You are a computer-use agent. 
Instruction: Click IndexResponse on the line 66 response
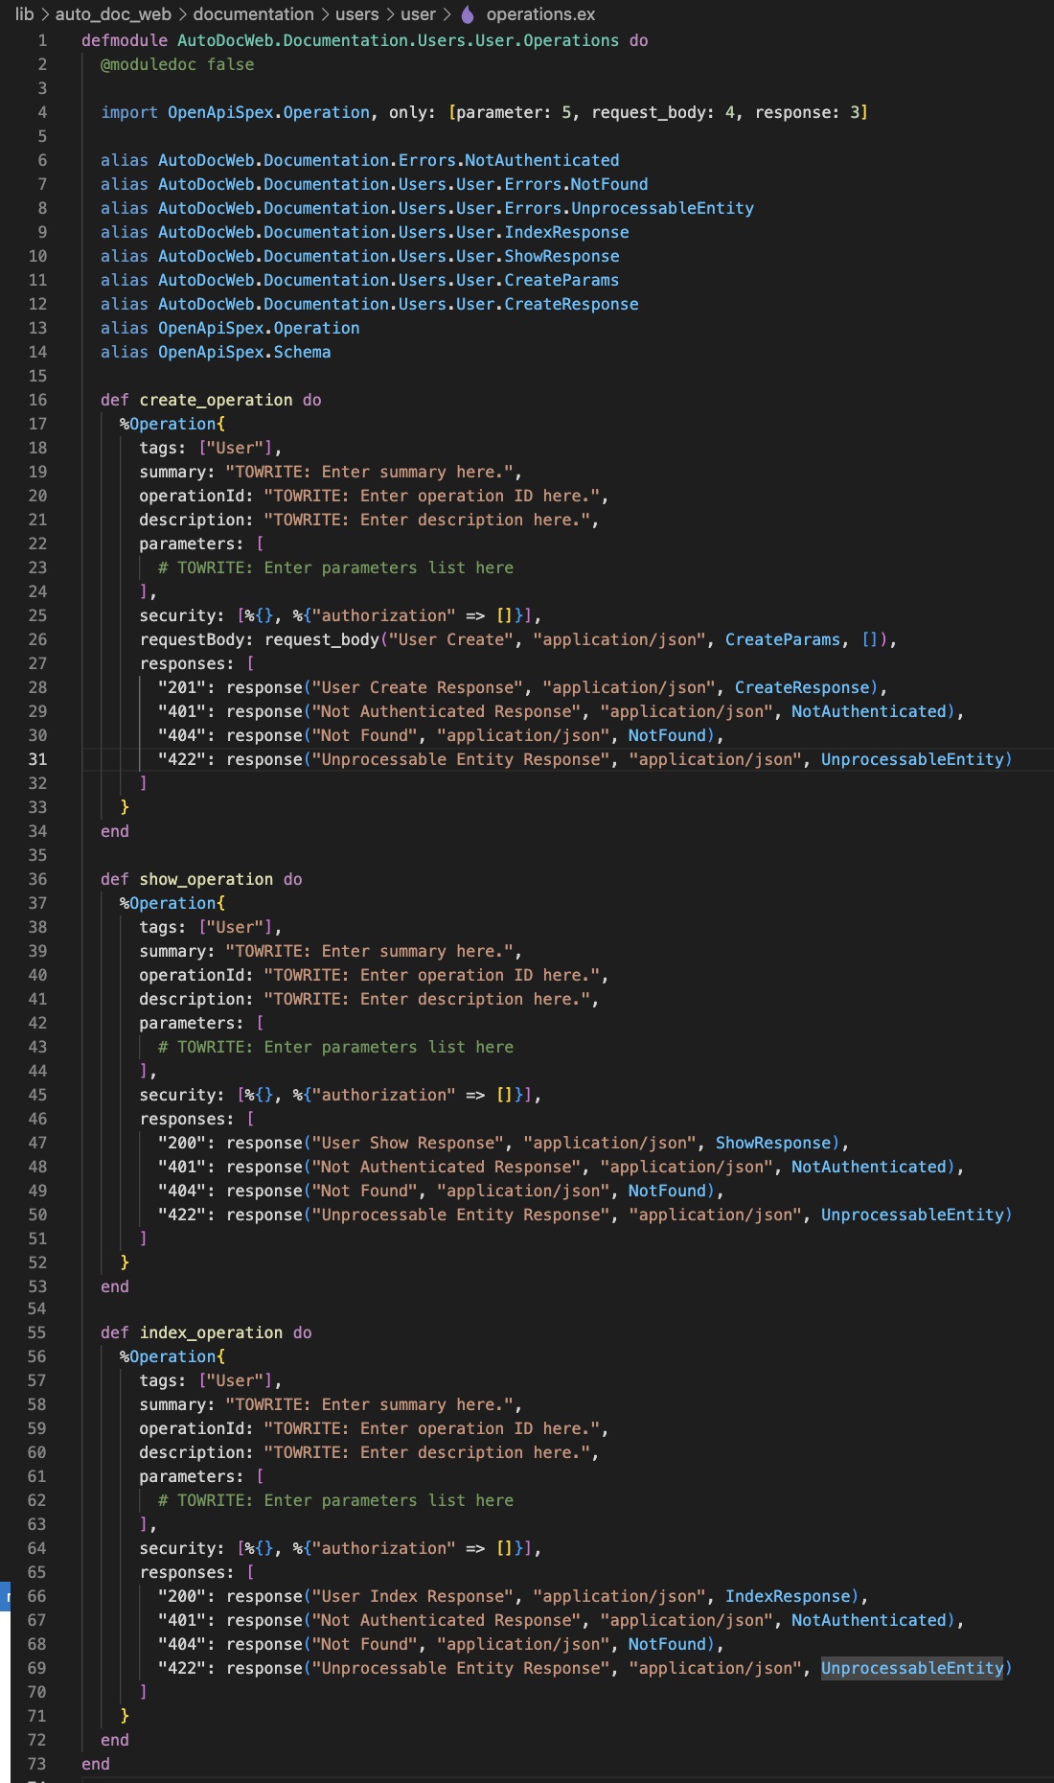(788, 1596)
